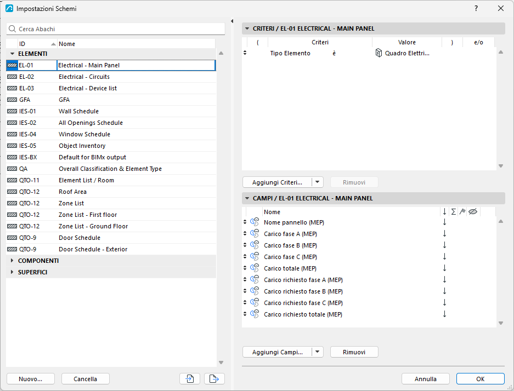Toggle sort order for Carico richiesto totale (MEP)
Screen dimensions: 514x391
(444, 314)
